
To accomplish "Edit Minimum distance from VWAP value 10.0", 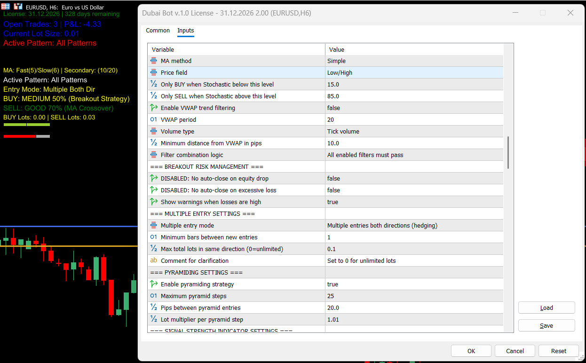I will pyautogui.click(x=414, y=143).
